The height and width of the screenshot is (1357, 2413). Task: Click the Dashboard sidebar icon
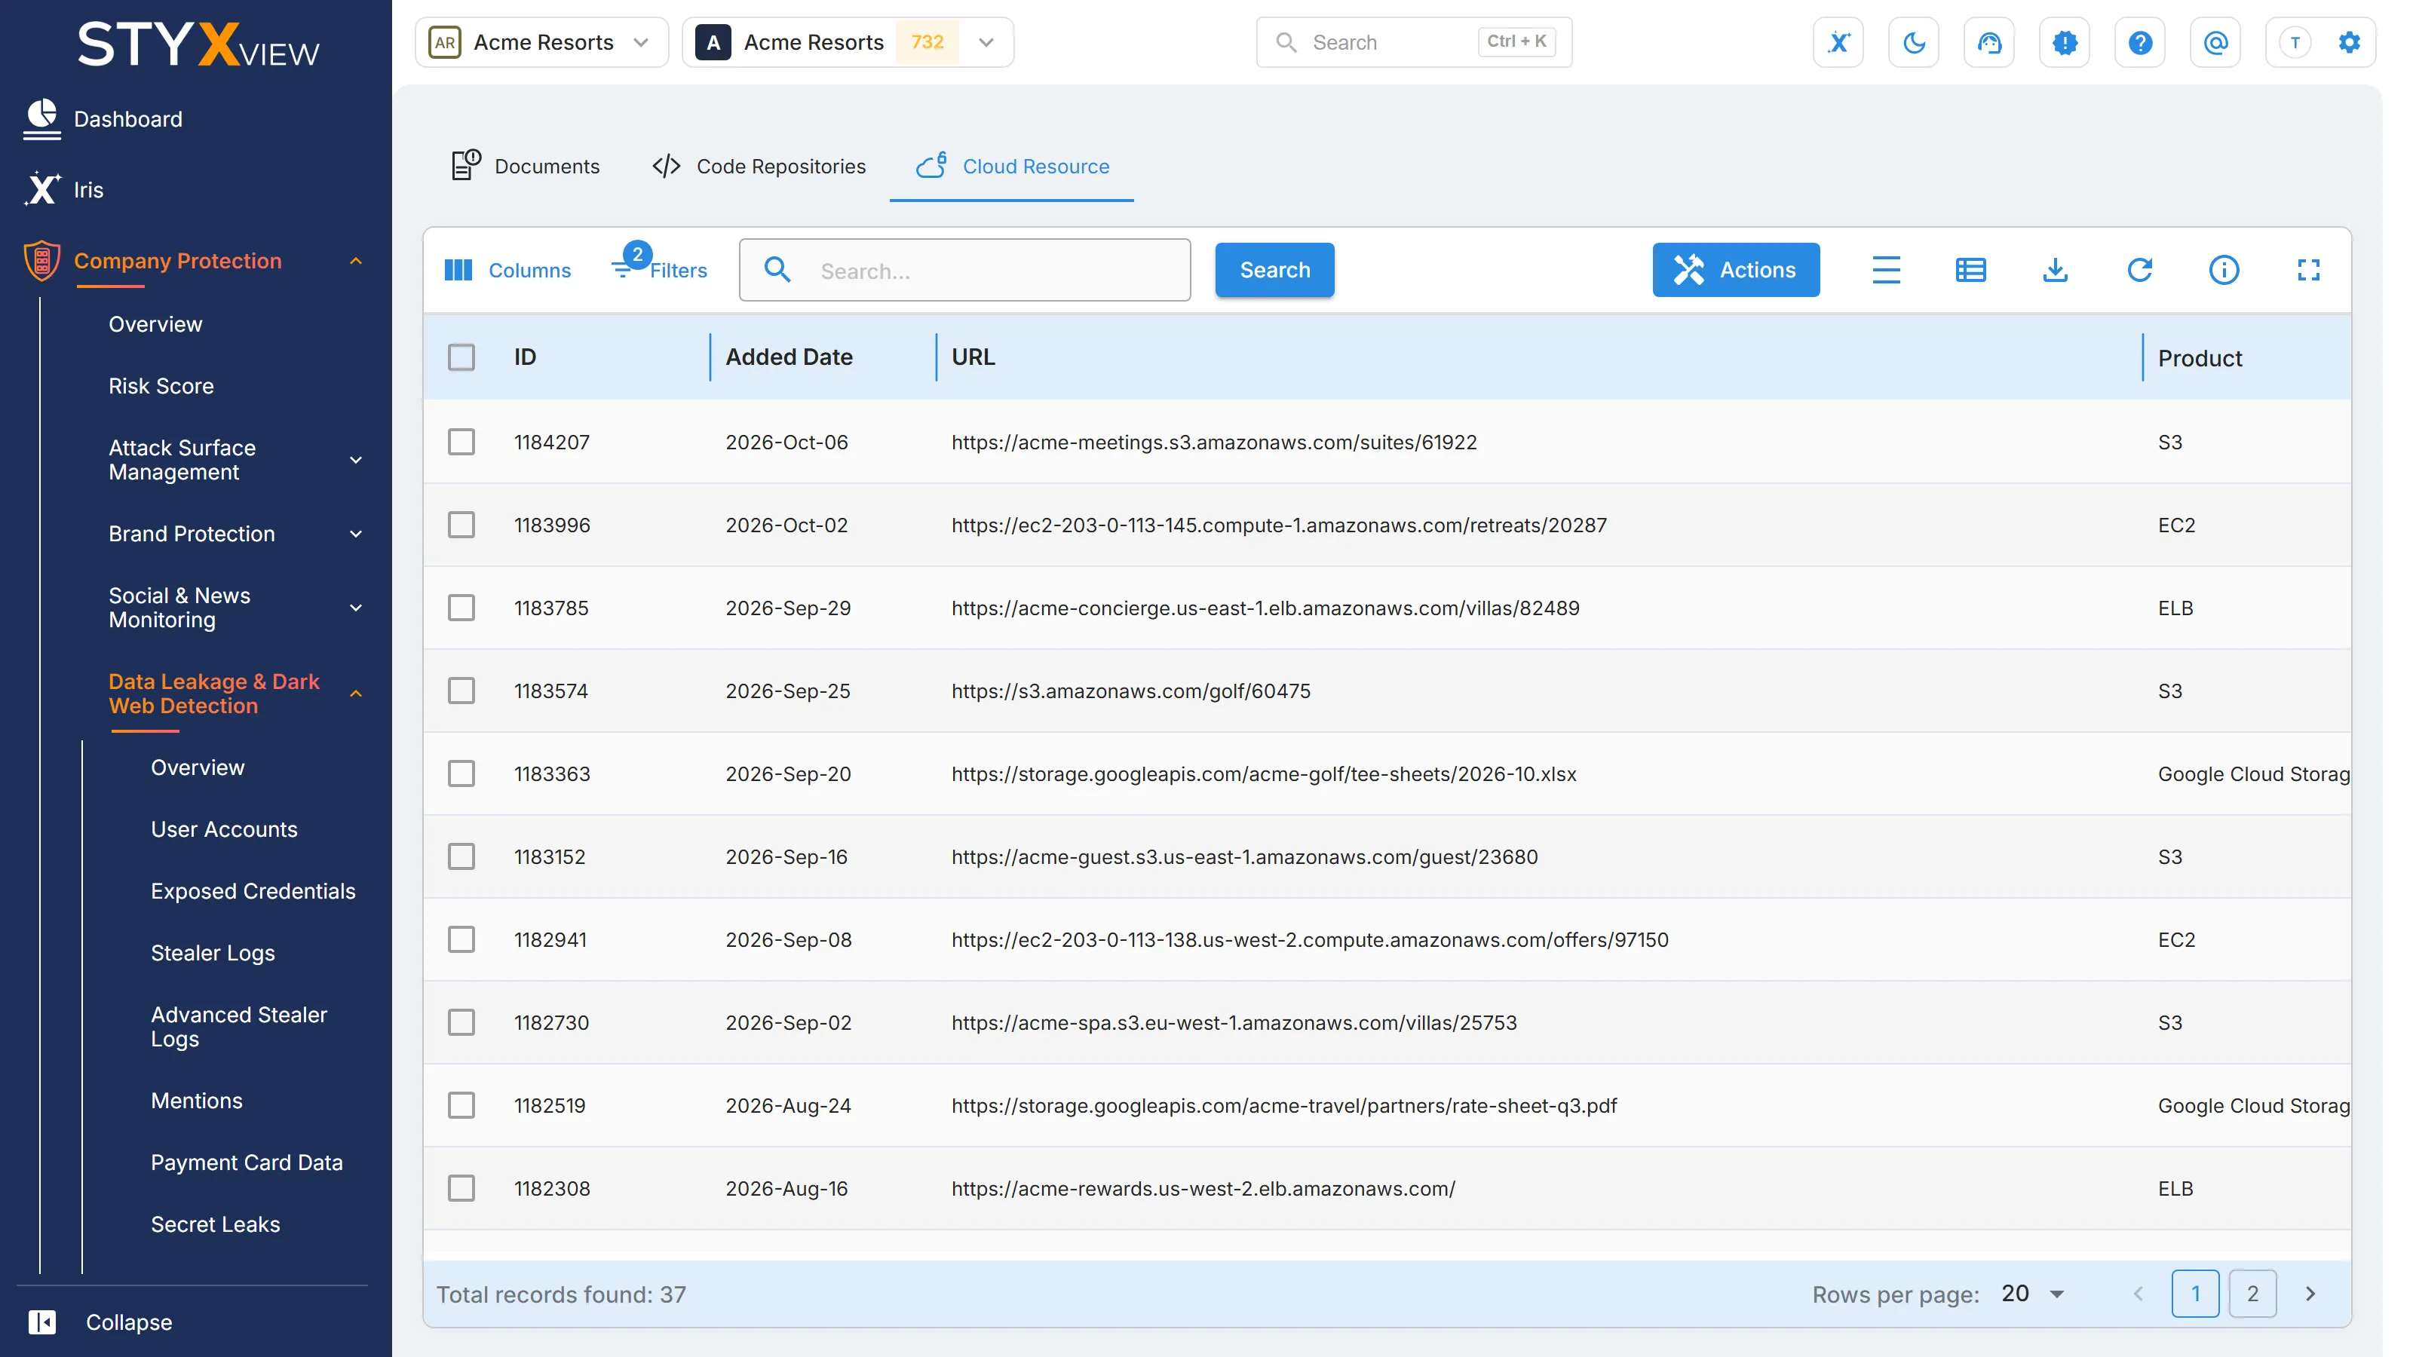[x=42, y=119]
